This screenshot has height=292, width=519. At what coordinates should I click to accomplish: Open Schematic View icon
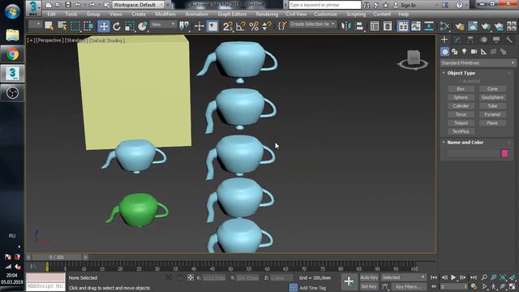(x=429, y=26)
